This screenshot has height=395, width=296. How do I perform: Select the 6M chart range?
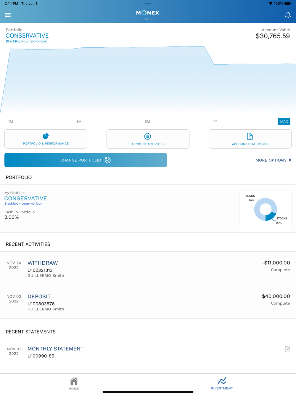coord(147,122)
